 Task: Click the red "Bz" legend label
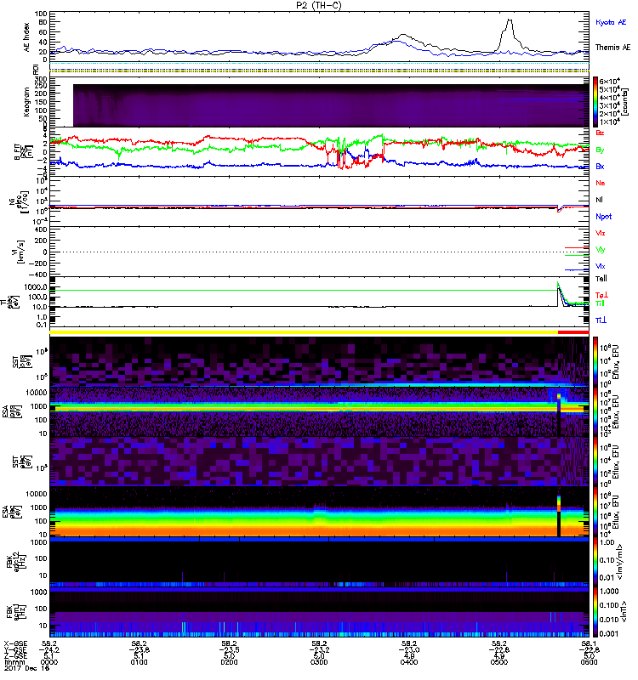click(600, 133)
